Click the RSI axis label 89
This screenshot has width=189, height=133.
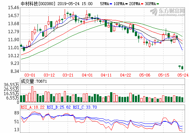coord(17,113)
